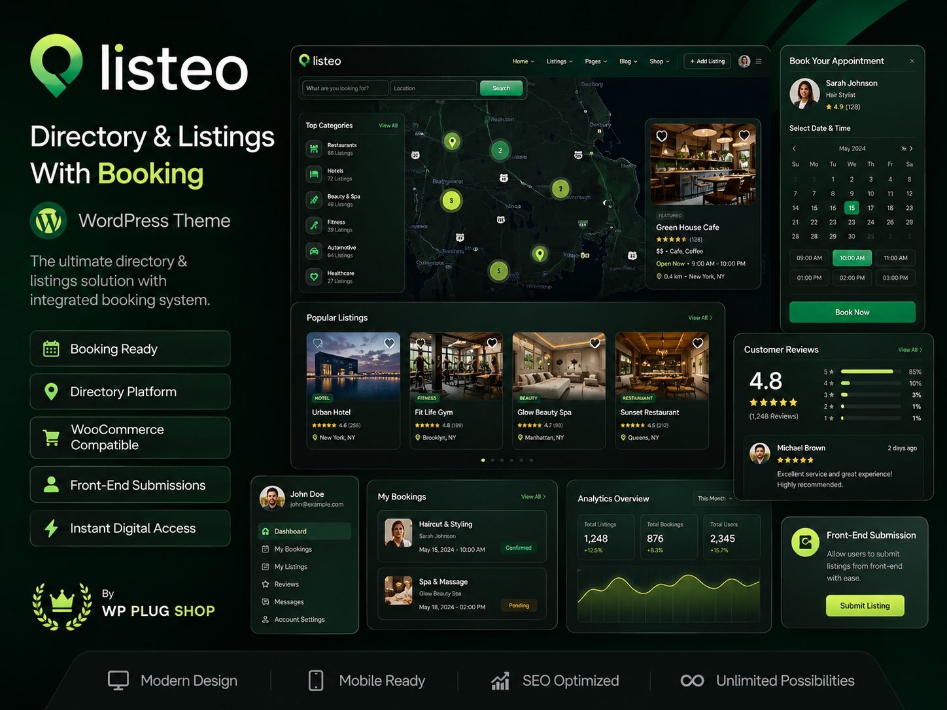Viewport: 947px width, 710px height.
Task: Select the 09:00 AM time slot
Action: click(809, 258)
